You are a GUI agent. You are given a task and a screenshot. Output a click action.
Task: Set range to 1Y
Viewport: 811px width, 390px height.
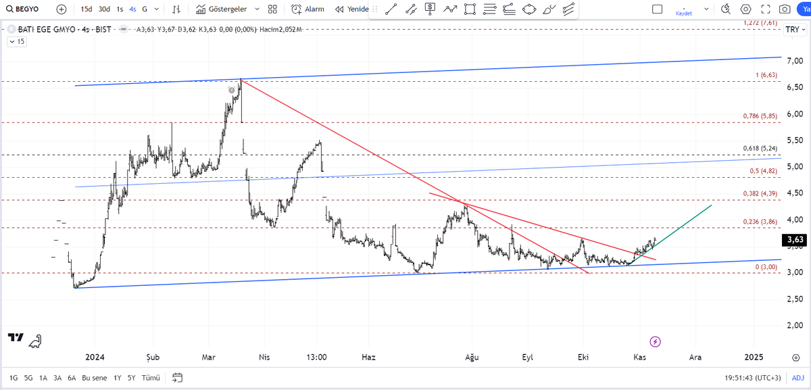(118, 378)
